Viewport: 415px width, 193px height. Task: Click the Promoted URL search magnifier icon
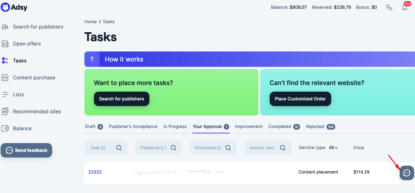(228, 148)
